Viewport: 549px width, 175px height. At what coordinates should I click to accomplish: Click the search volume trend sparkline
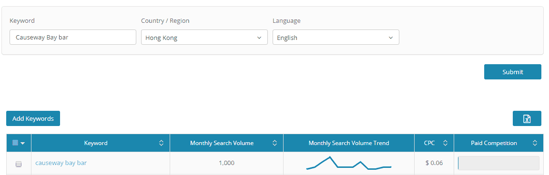click(x=349, y=163)
